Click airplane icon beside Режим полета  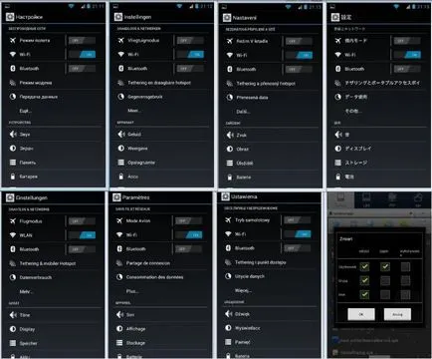coord(13,40)
